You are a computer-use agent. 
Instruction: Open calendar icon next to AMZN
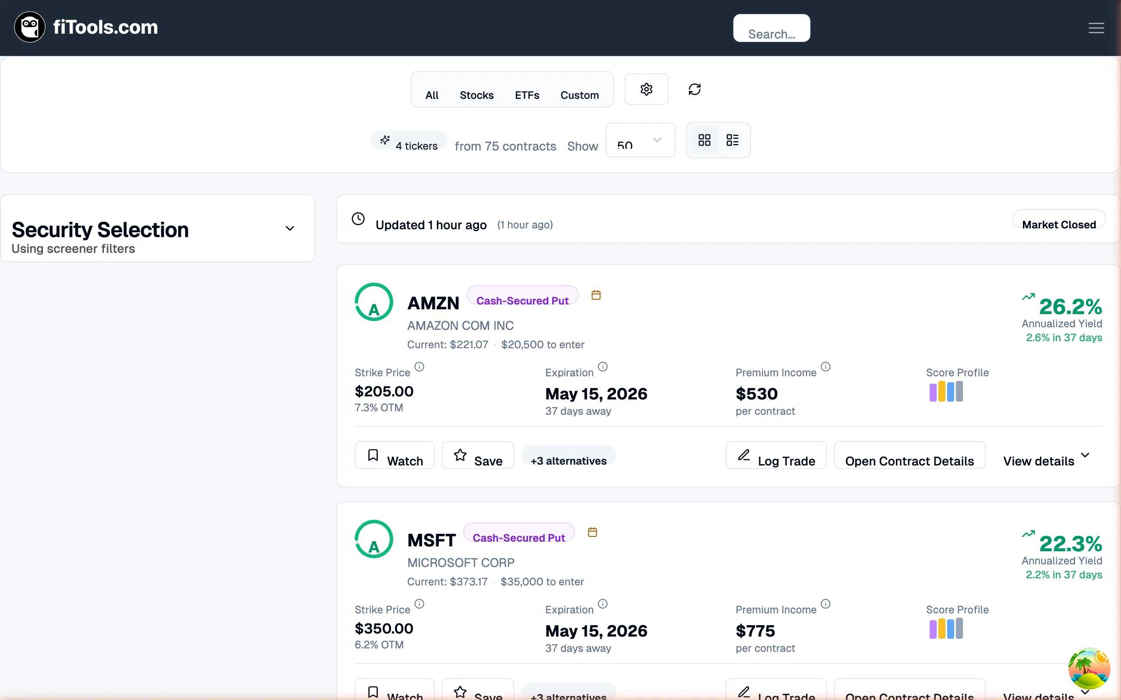pos(596,295)
